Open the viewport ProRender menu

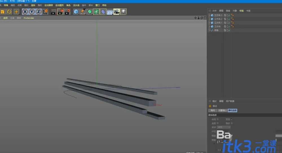(x=29, y=18)
